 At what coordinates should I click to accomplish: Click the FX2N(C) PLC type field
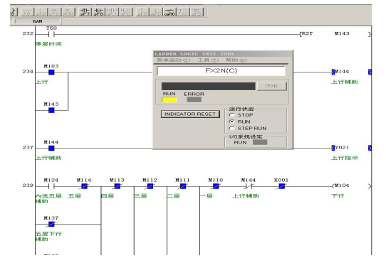tap(221, 71)
